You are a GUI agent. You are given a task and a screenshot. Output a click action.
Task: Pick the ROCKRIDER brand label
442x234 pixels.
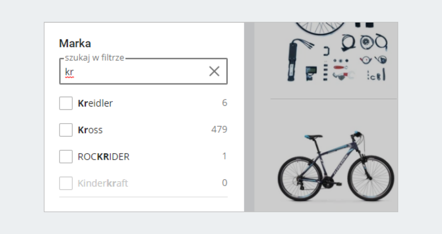coord(104,157)
